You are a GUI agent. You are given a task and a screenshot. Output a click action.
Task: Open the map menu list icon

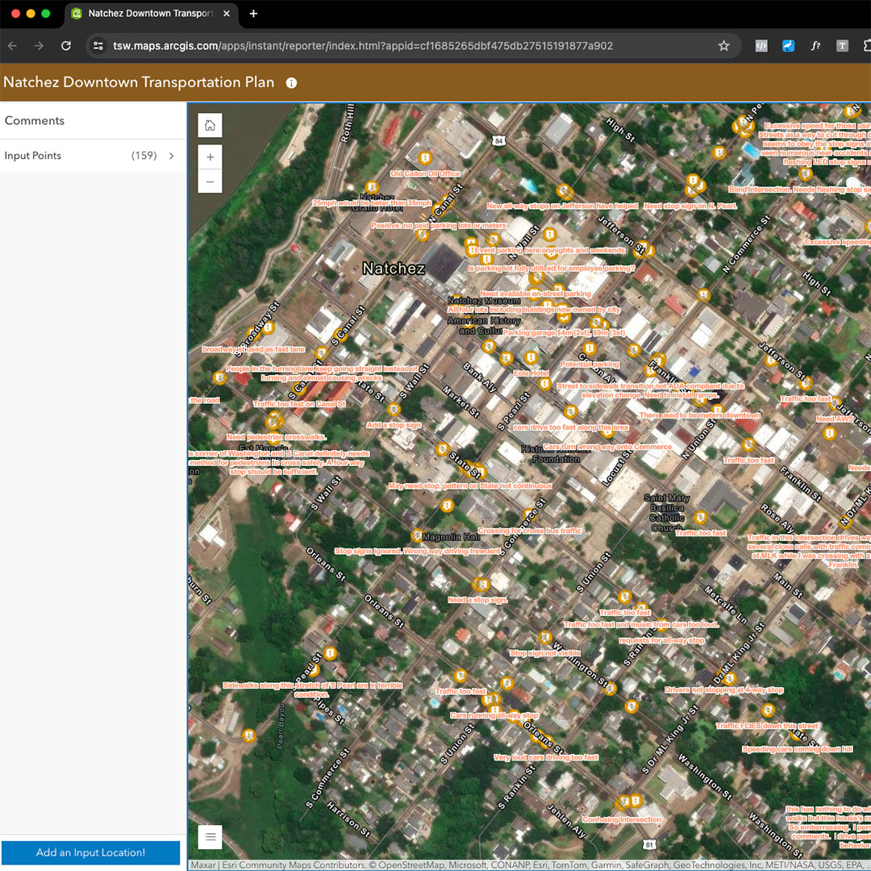pyautogui.click(x=210, y=837)
